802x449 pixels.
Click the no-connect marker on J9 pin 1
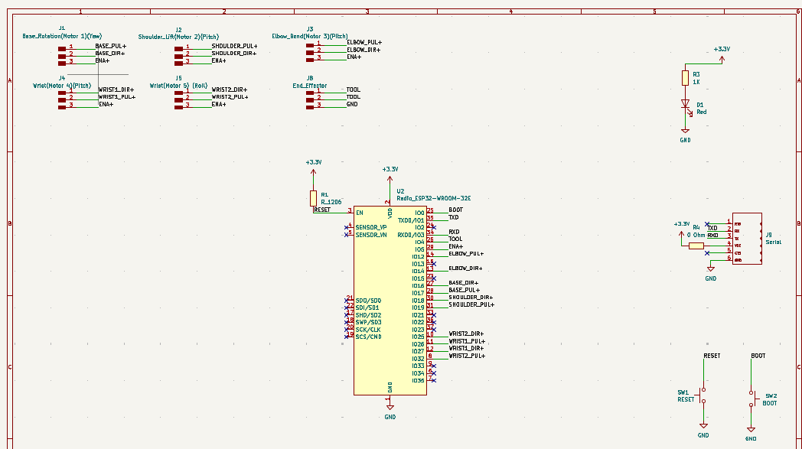tap(707, 224)
